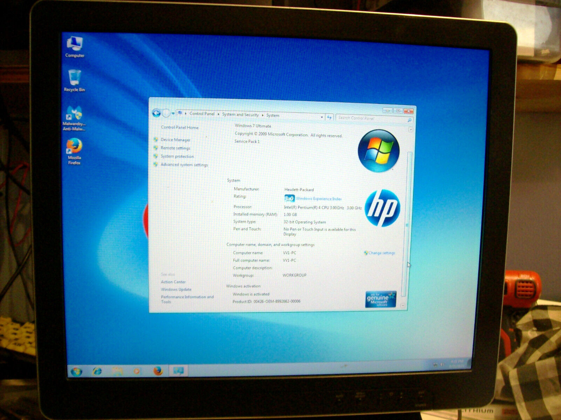Launch Mozilla Firefox desktop shortcut
This screenshot has height=420, width=561.
(x=74, y=152)
